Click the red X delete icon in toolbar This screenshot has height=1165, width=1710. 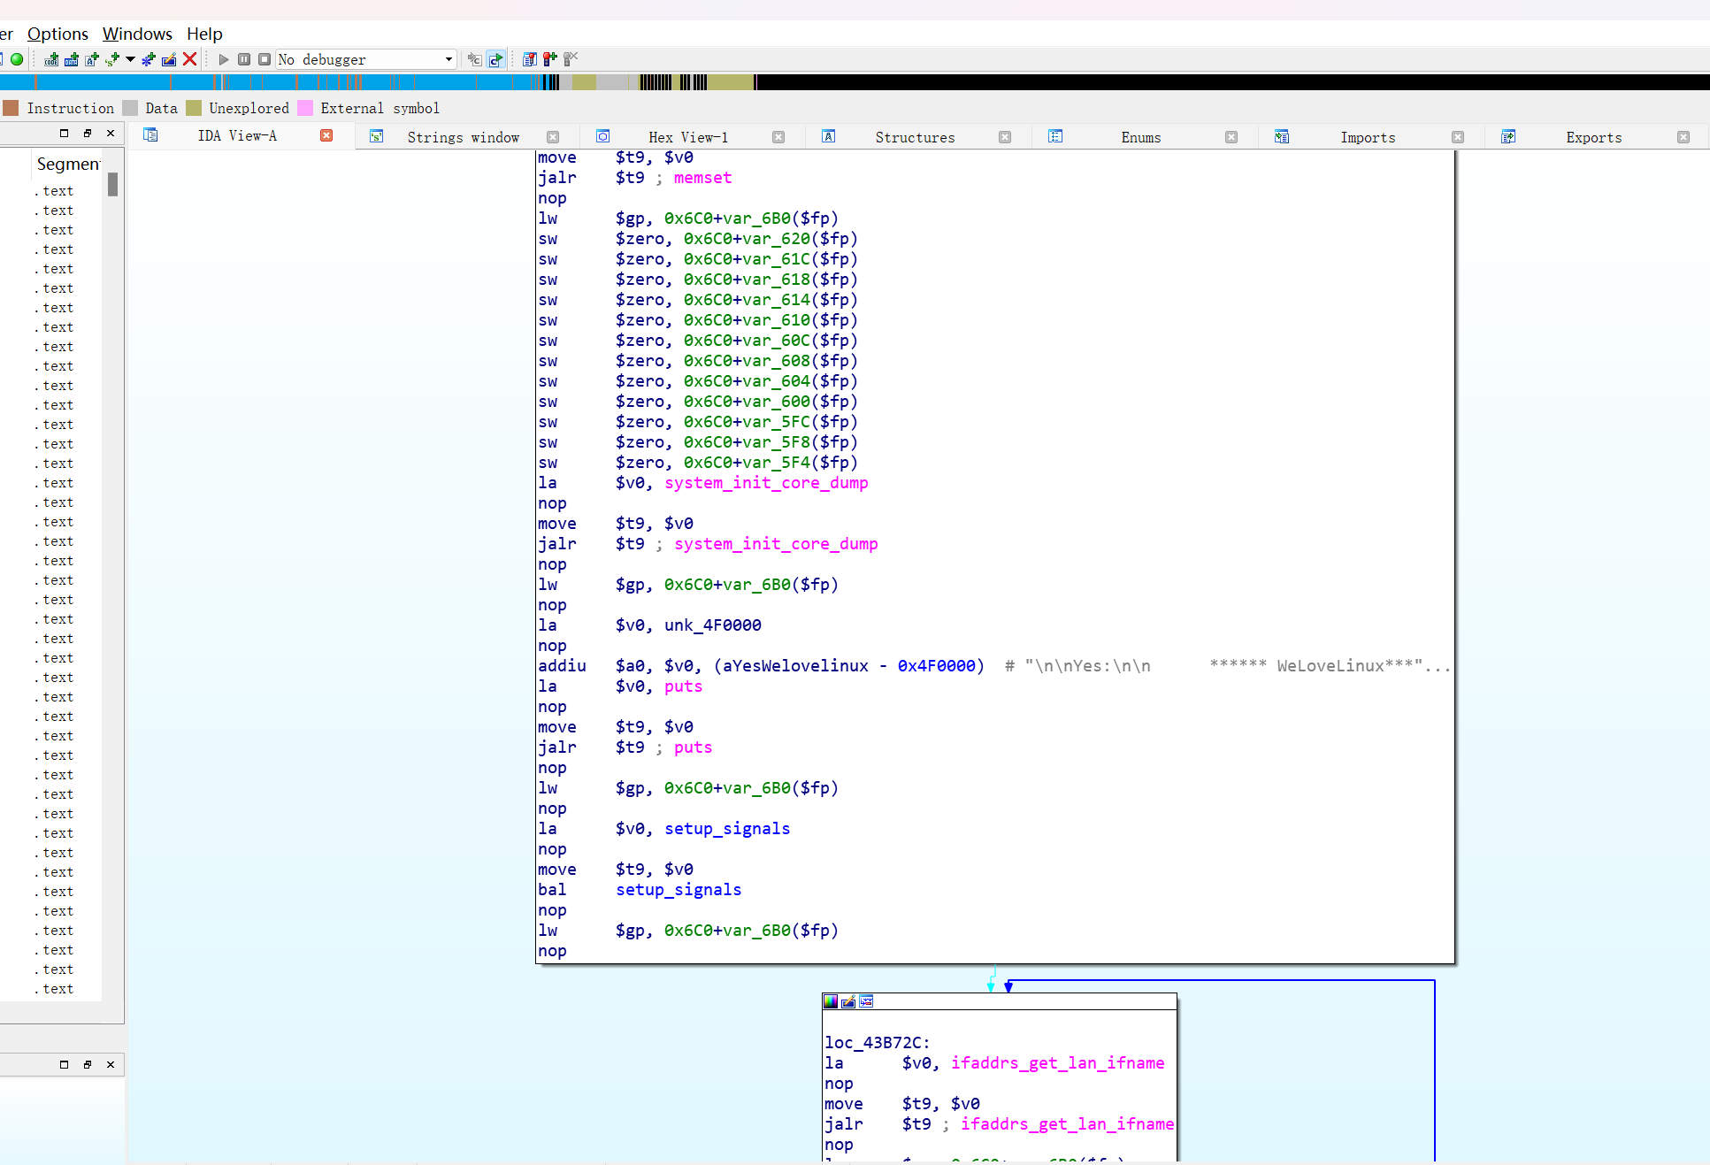[x=189, y=59]
